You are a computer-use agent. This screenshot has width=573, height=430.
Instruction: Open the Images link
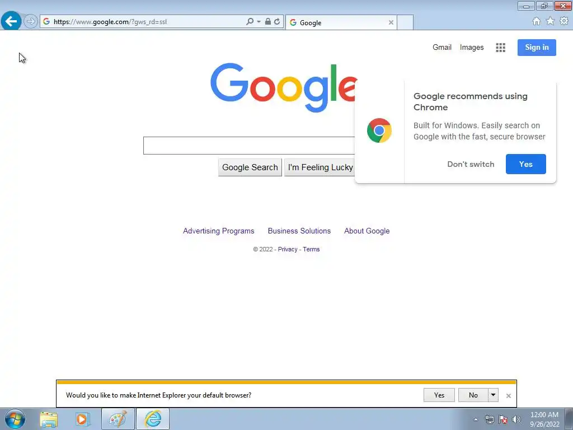471,48
